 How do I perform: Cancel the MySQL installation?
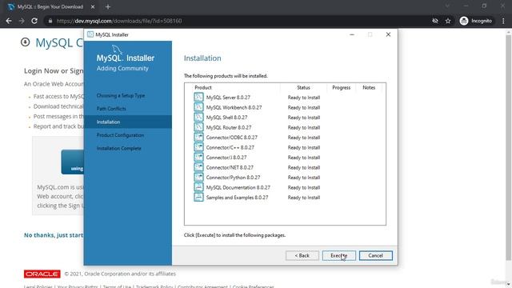coord(375,255)
